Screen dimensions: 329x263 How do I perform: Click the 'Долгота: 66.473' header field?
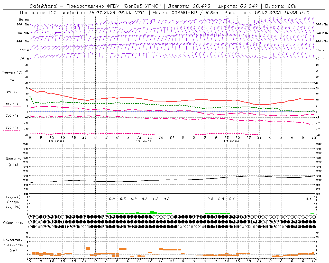pyautogui.click(x=189, y=6)
